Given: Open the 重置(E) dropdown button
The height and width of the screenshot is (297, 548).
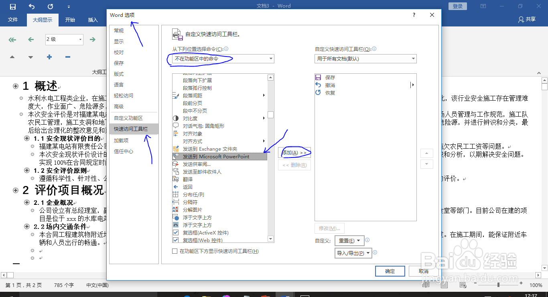Looking at the screenshot, I should tap(349, 241).
